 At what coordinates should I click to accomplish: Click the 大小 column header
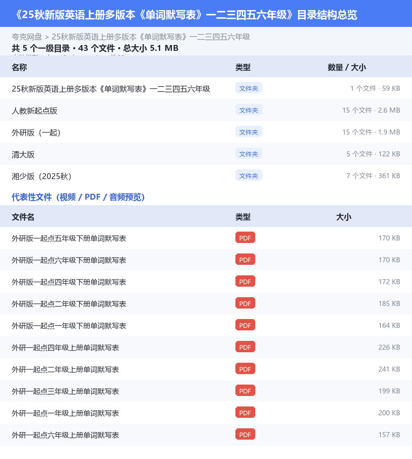[x=343, y=217]
